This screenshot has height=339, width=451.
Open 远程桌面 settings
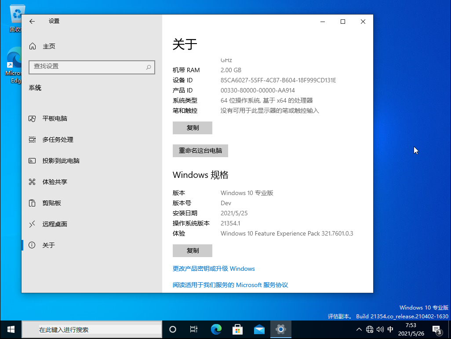(56, 224)
